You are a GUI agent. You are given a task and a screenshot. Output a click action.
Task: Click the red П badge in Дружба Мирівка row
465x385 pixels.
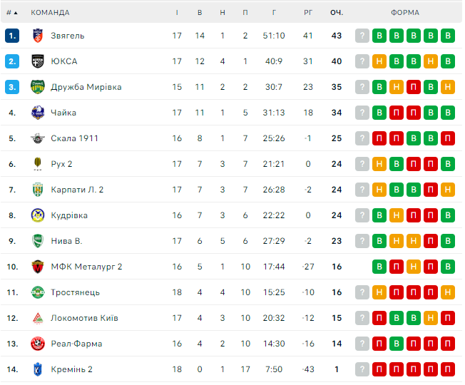414,87
